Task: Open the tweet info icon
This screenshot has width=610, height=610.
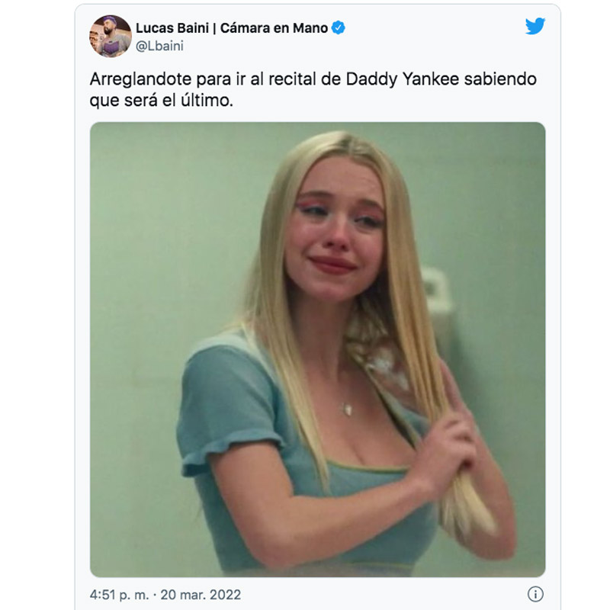Action: pyautogui.click(x=535, y=594)
